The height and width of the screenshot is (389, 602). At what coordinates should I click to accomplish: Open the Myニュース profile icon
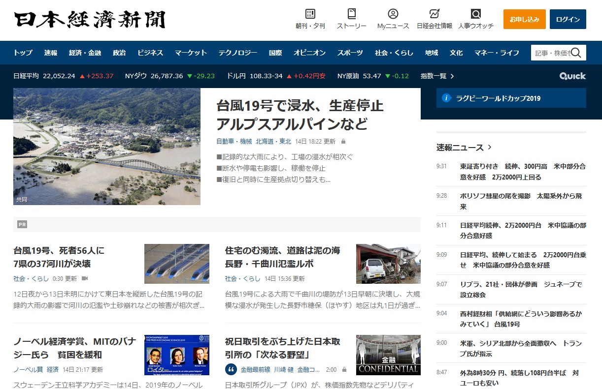click(393, 14)
